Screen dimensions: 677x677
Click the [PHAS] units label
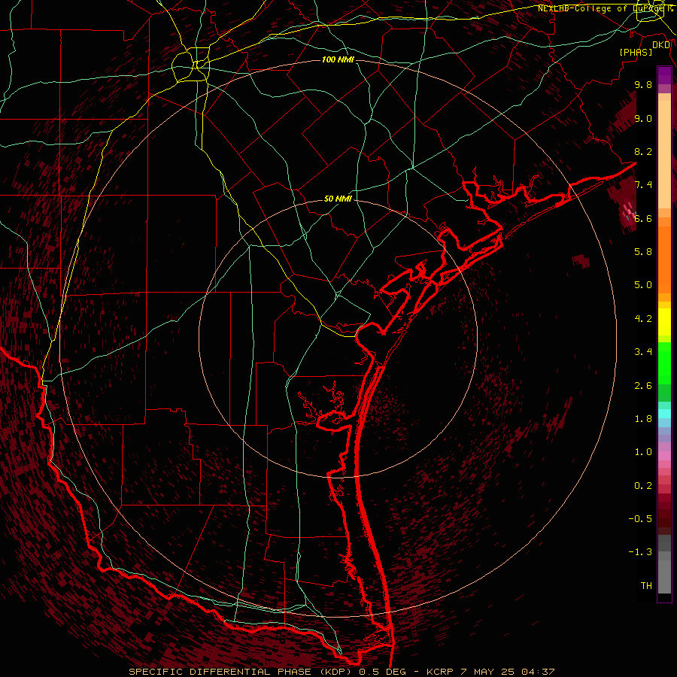pyautogui.click(x=636, y=52)
